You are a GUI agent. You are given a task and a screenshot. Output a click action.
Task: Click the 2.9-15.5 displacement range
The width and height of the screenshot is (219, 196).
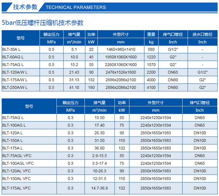99,156
